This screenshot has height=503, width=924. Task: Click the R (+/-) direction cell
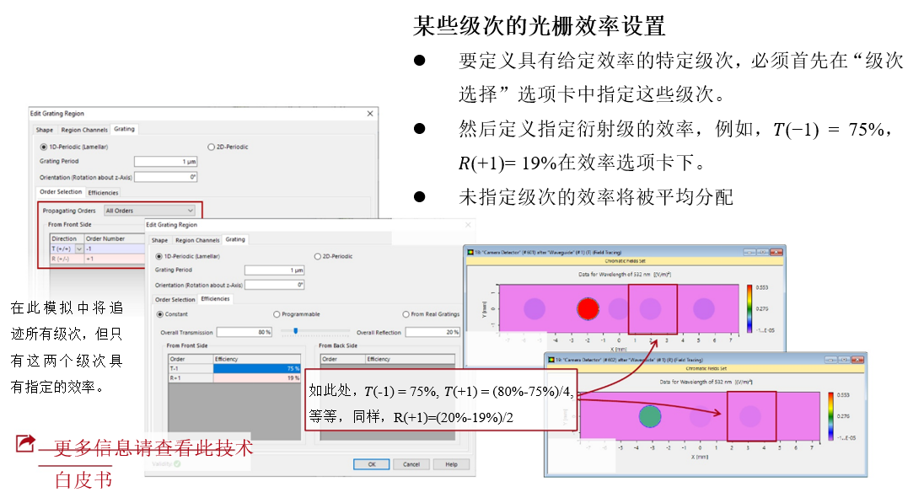pyautogui.click(x=67, y=259)
